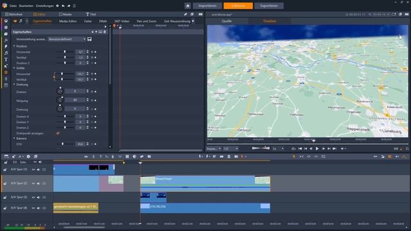Screen dimensions: 411x231
Task: Click the magnet snapping icon in timeline toolbar
Action: (x=390, y=157)
